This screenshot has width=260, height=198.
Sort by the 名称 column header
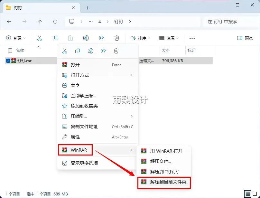coord(20,50)
